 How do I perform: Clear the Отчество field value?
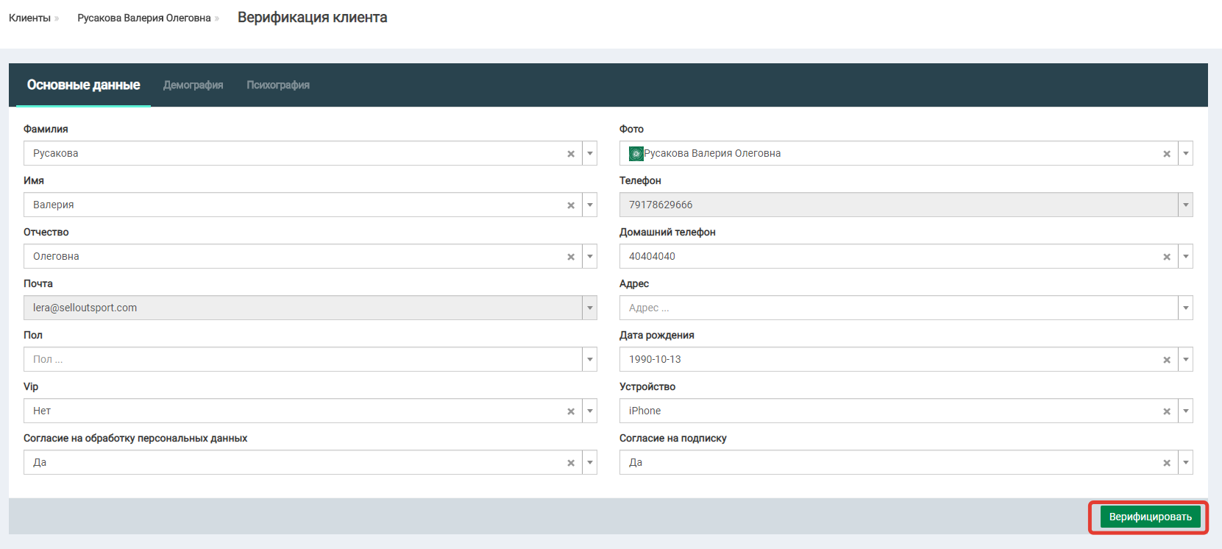[x=571, y=257]
